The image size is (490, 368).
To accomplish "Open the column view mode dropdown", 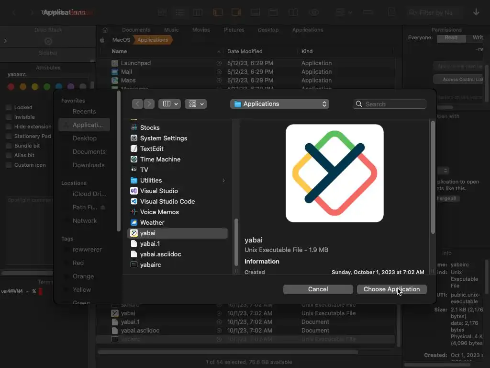I will pyautogui.click(x=169, y=104).
